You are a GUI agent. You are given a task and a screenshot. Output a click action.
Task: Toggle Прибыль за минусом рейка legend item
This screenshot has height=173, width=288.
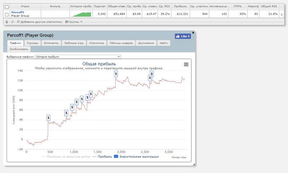tap(66, 157)
